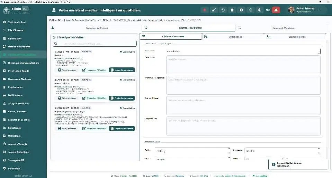Open the Administrateur profile dropdown
Screen dimensions: 332x178
pyautogui.click(x=308, y=10)
